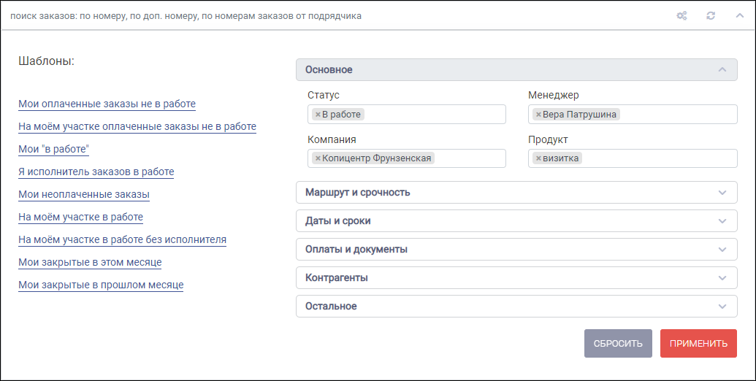This screenshot has height=381, width=756.
Task: Click the 'Менеджер' field label
Action: (x=554, y=96)
